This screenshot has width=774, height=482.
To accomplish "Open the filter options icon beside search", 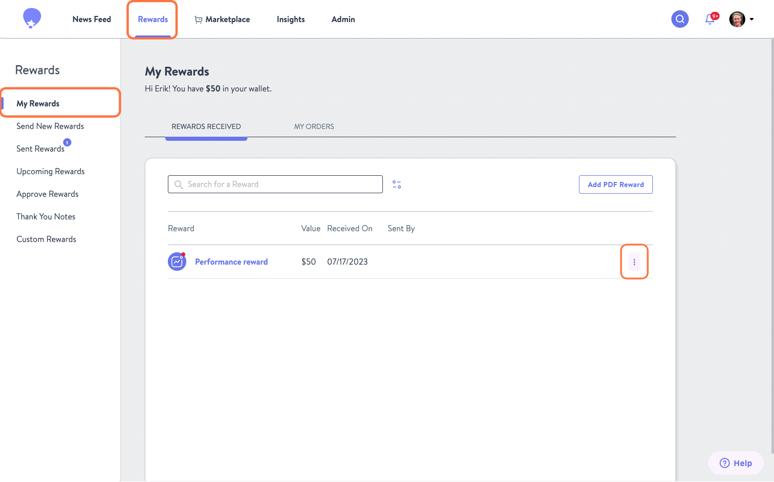I will pyautogui.click(x=397, y=184).
